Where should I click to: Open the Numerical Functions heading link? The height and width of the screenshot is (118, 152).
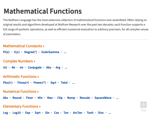point(21,91)
